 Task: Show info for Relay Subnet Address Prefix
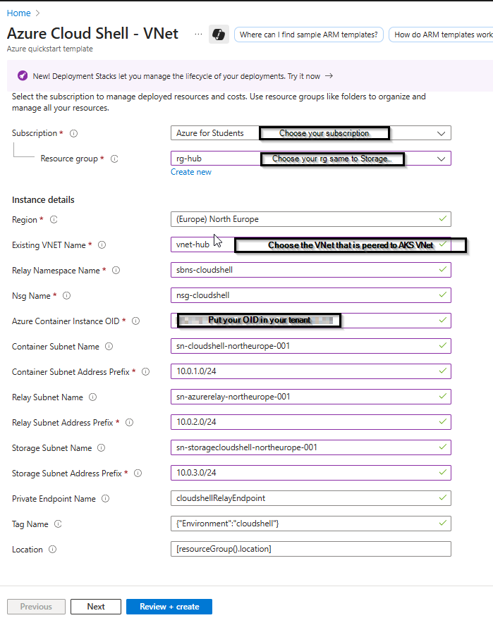pos(129,423)
